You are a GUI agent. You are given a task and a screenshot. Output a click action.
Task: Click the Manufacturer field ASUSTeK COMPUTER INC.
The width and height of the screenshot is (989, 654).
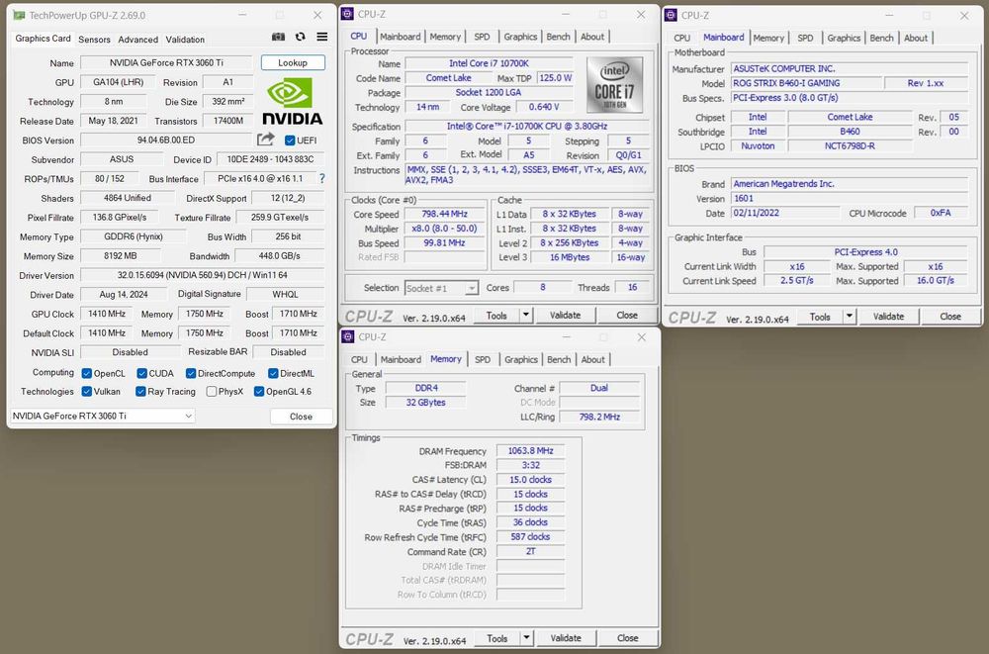tap(849, 68)
